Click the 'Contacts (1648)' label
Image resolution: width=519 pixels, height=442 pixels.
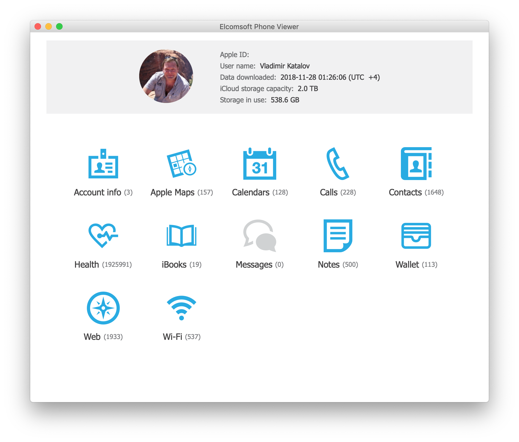(416, 192)
